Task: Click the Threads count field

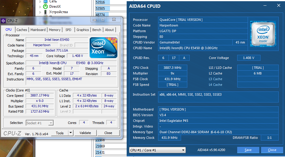Action: point(111,122)
